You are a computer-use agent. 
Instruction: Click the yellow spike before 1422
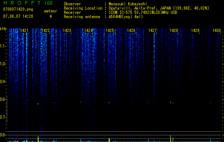(x=38, y=139)
